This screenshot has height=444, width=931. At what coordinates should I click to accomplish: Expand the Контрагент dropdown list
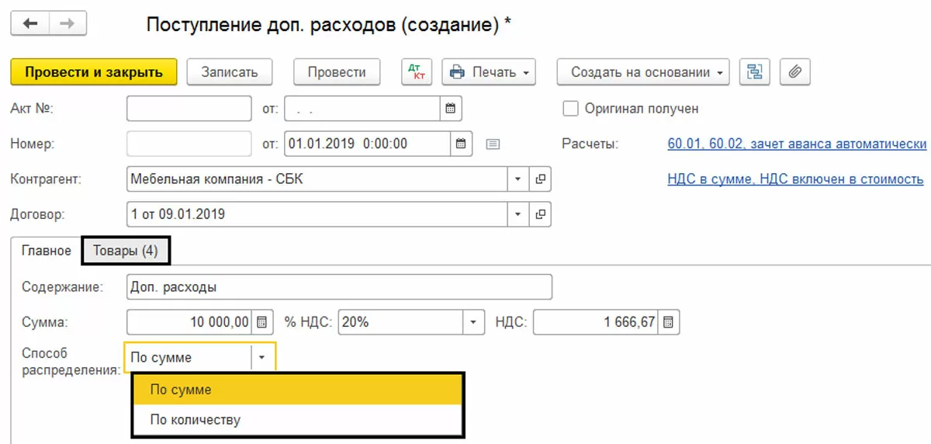[518, 179]
